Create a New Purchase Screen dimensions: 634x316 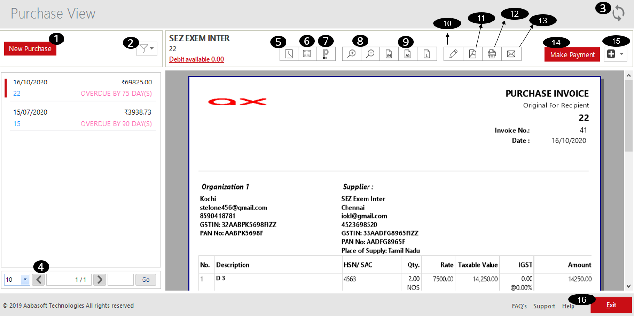pyautogui.click(x=30, y=48)
